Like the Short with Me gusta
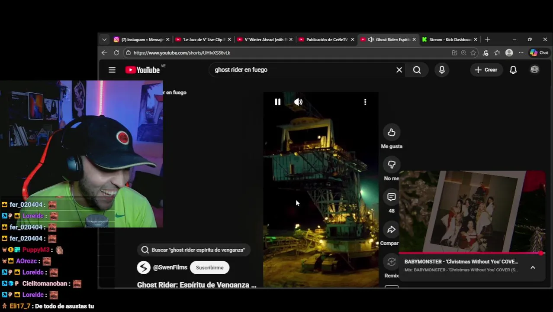 pos(392,133)
